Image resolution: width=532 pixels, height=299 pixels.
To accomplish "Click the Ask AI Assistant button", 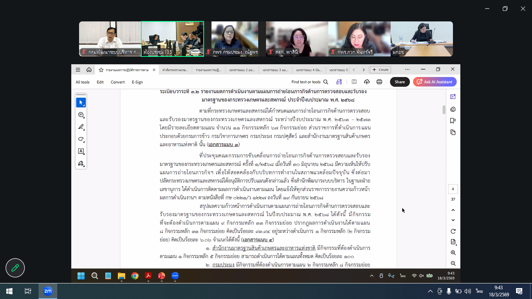I will 435,82.
